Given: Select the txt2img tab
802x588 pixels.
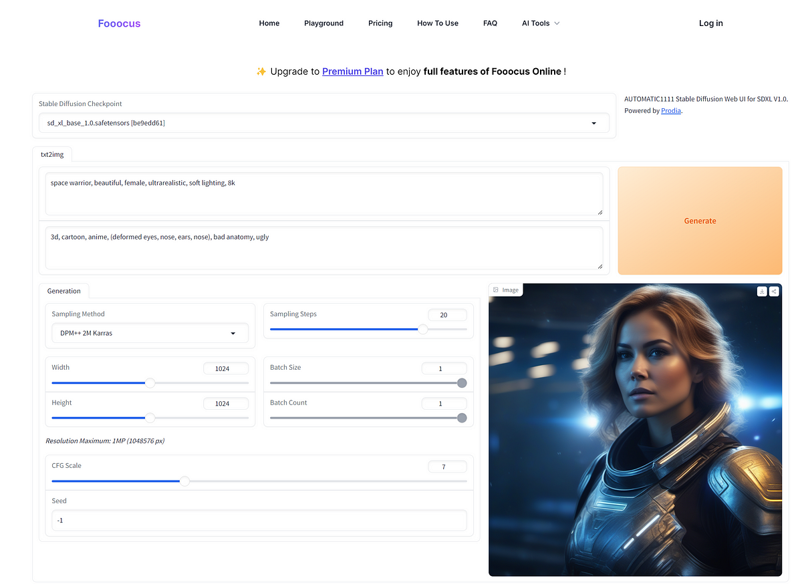Looking at the screenshot, I should point(52,154).
